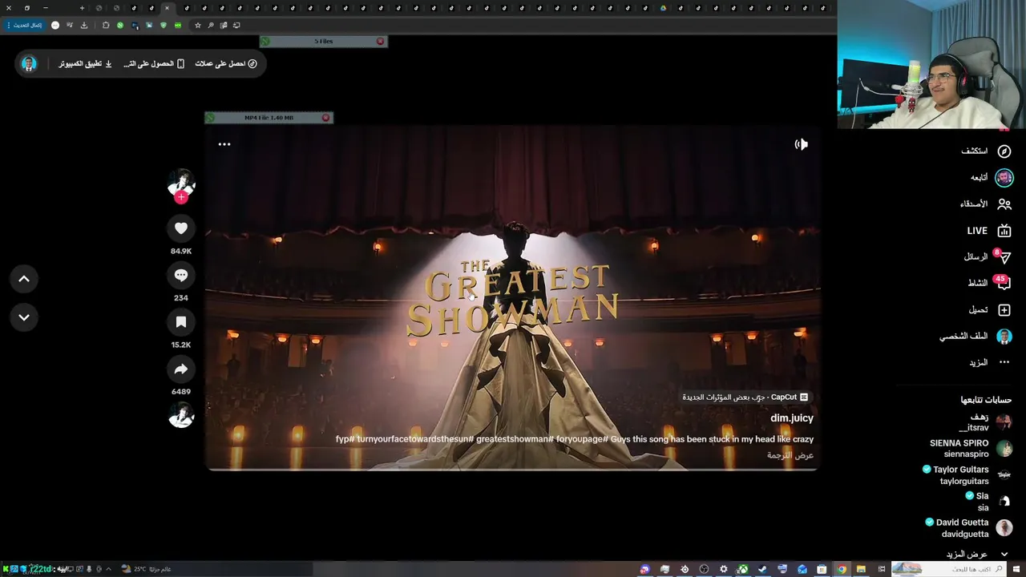Screen dimensions: 1026x577
Task: Click video progress bar under player
Action: point(512,470)
